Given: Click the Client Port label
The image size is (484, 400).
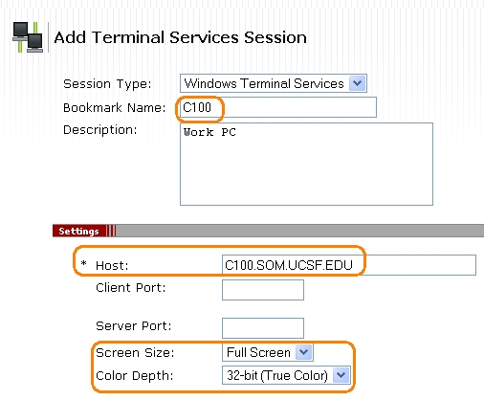Looking at the screenshot, I should point(131,288).
